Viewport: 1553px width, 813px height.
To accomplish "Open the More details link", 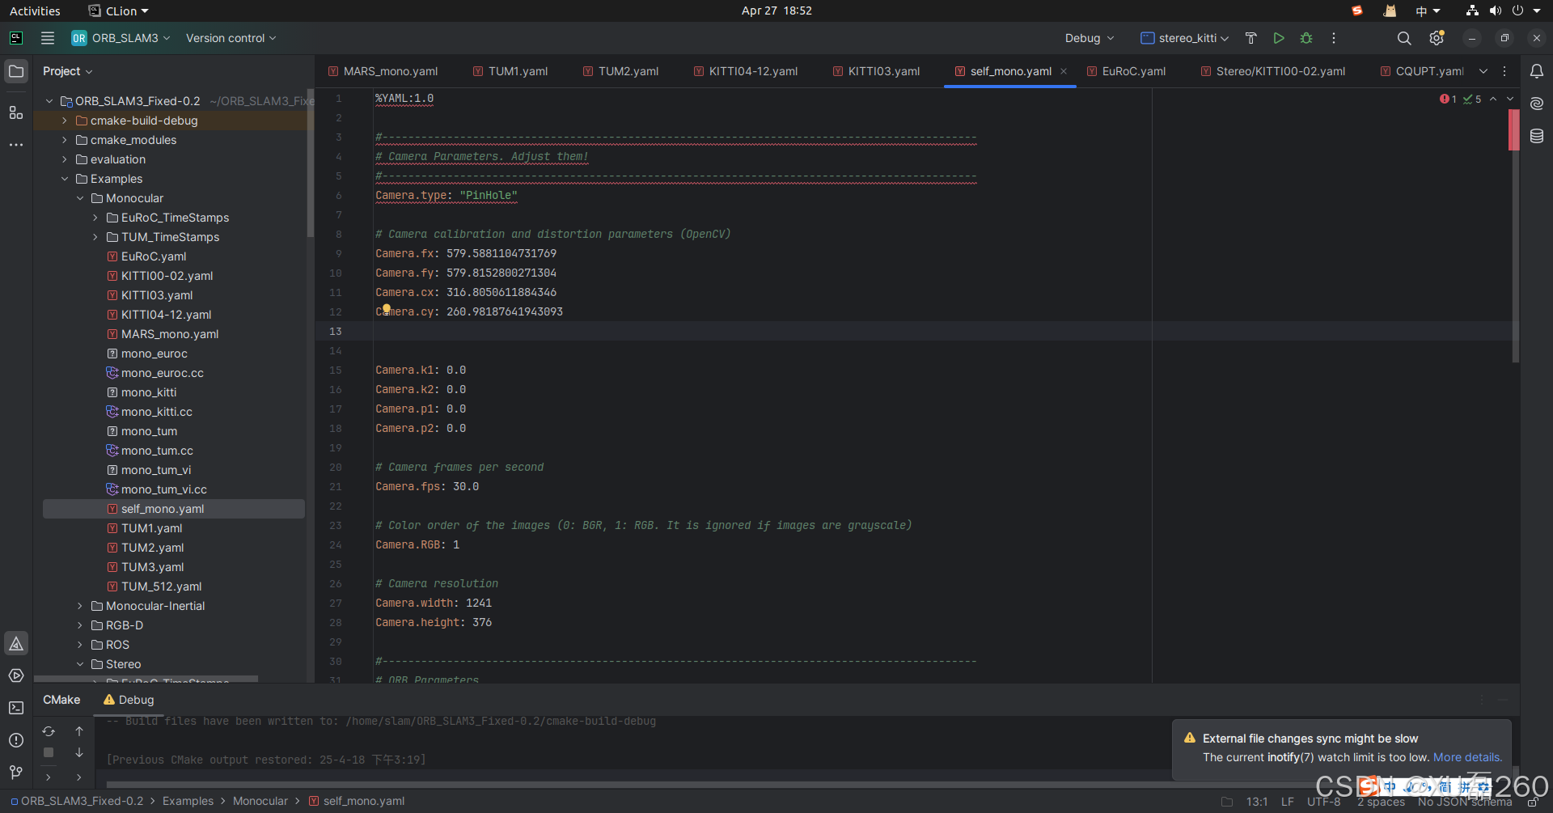I will point(1467,757).
